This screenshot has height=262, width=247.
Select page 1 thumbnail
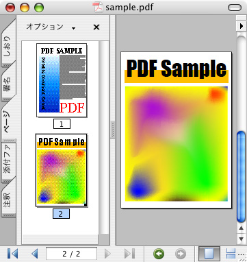click(x=62, y=80)
